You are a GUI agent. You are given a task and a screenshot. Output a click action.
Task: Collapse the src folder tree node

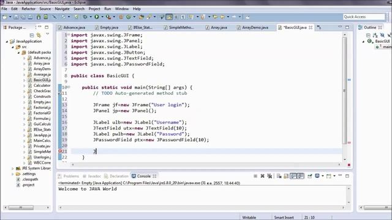(x=13, y=47)
